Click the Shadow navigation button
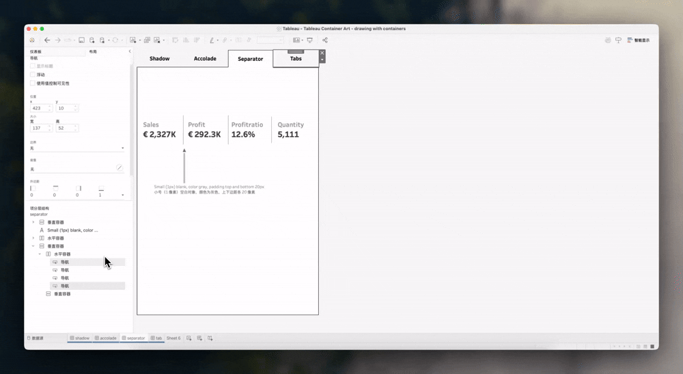Viewport: 683px width, 374px height. coord(159,59)
